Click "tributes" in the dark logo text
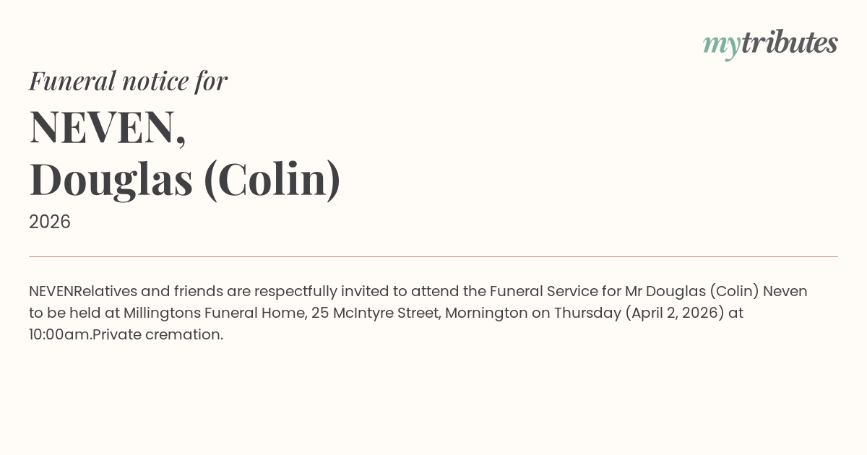 [x=790, y=43]
